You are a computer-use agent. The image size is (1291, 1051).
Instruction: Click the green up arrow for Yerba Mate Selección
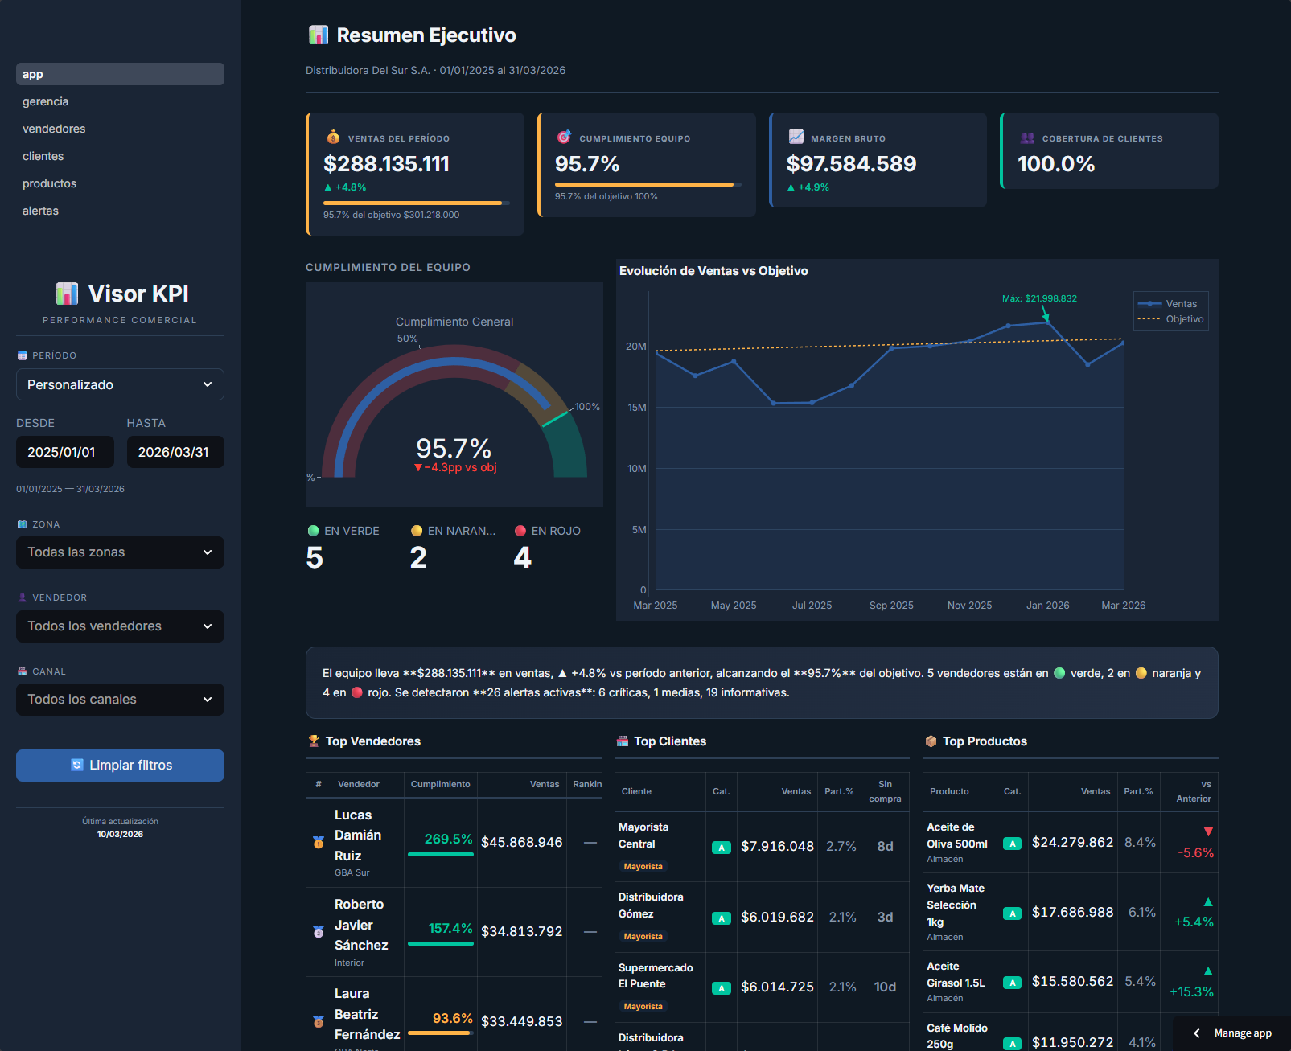[x=1208, y=902]
